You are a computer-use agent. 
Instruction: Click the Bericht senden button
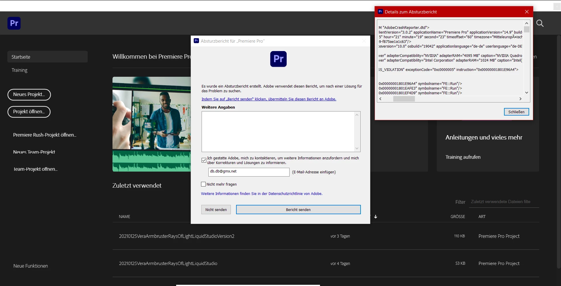(298, 210)
